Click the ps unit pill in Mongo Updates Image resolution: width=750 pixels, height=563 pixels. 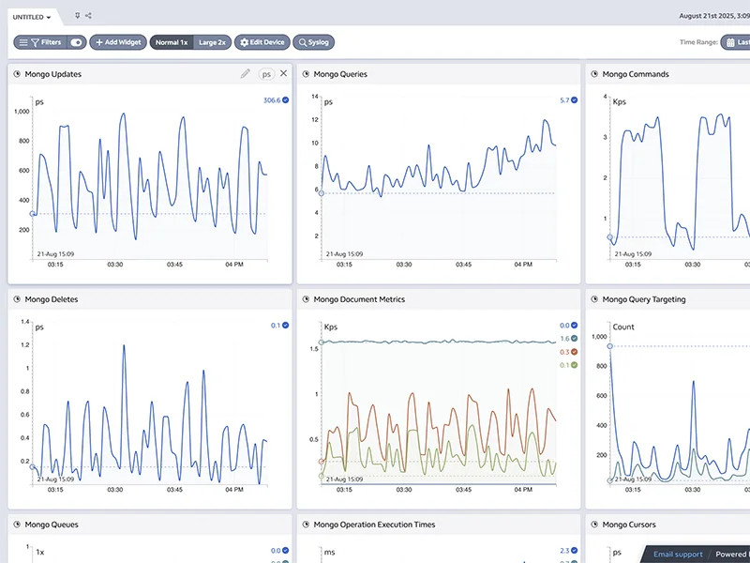266,74
